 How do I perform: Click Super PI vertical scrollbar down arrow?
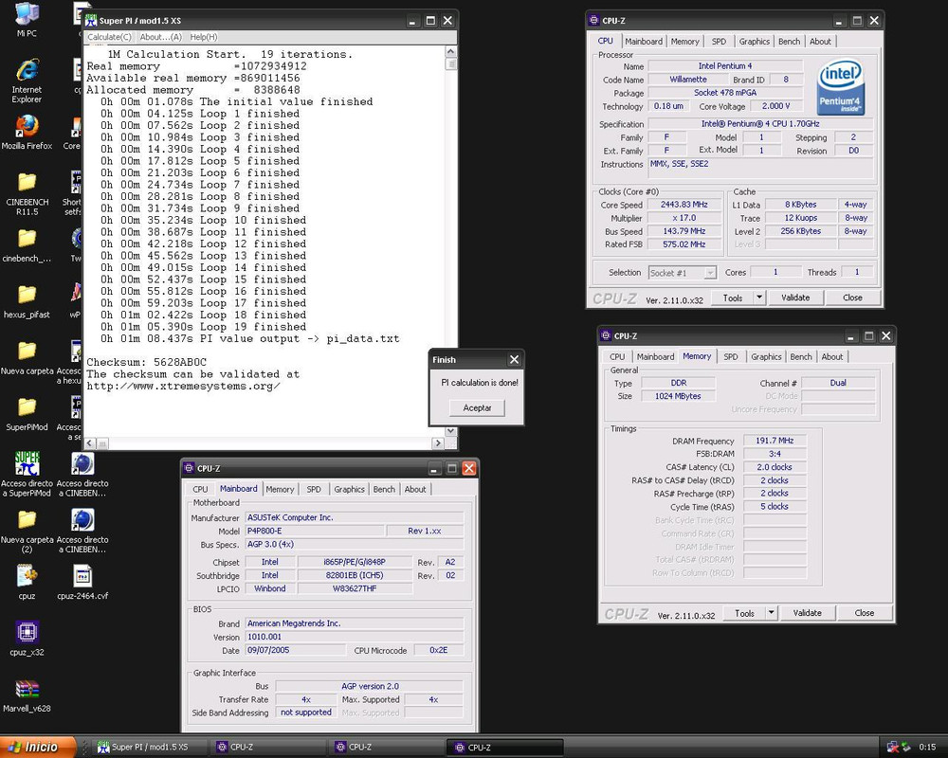click(x=451, y=431)
